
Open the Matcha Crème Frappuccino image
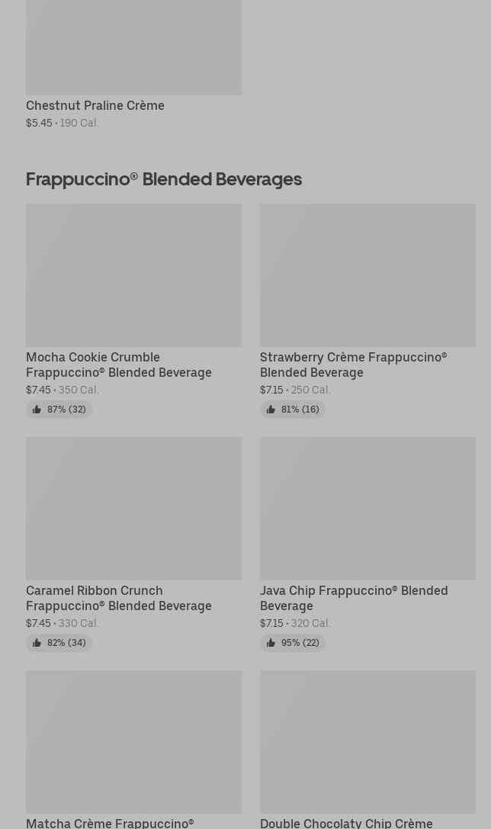coord(133,742)
